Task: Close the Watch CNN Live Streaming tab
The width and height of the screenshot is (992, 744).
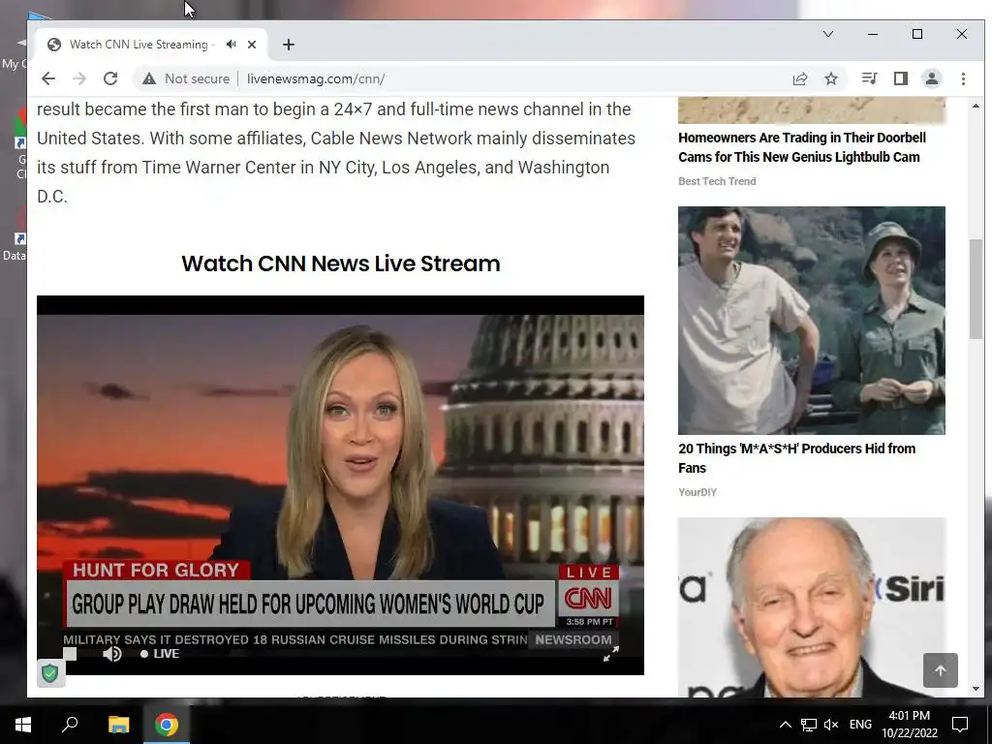Action: [x=252, y=45]
